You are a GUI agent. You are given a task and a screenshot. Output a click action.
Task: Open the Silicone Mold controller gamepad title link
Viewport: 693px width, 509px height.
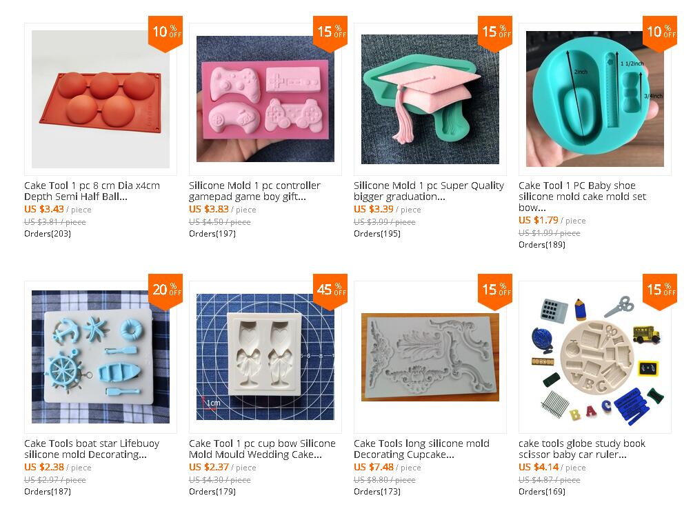[x=254, y=191]
